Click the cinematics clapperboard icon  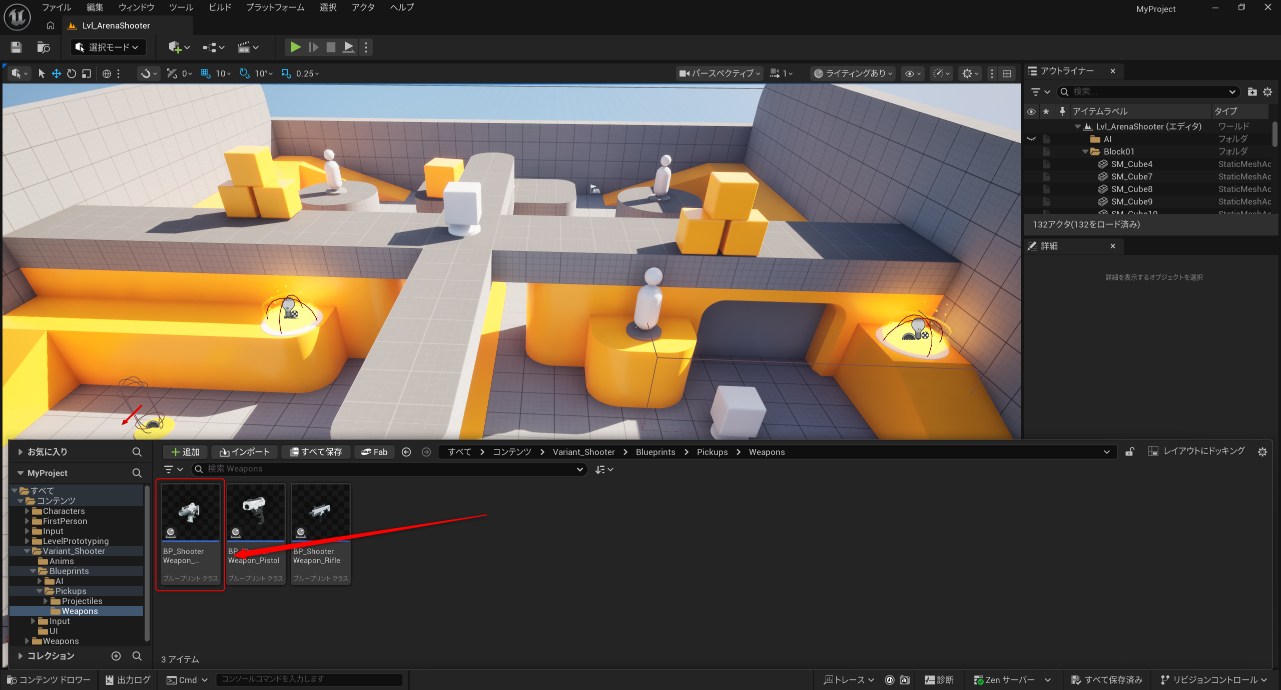tap(244, 47)
